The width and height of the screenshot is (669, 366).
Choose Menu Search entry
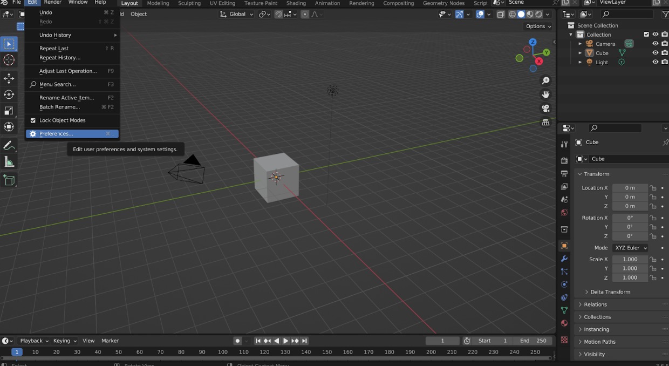coord(72,84)
